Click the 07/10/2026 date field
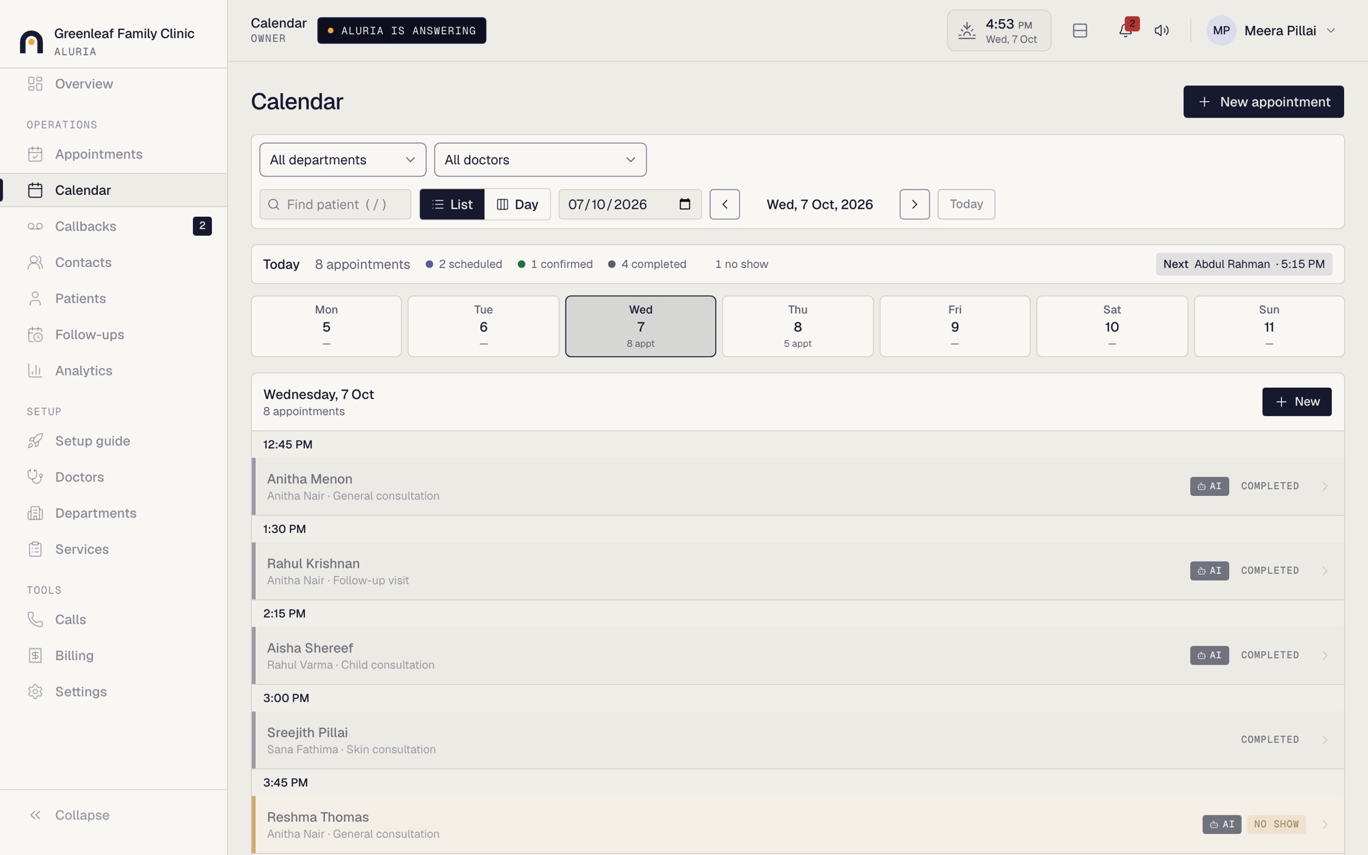 629,204
